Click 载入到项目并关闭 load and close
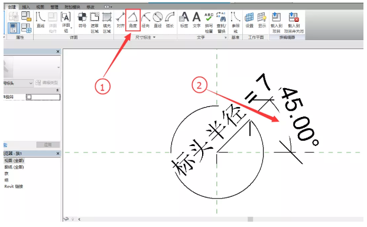 (x=294, y=22)
